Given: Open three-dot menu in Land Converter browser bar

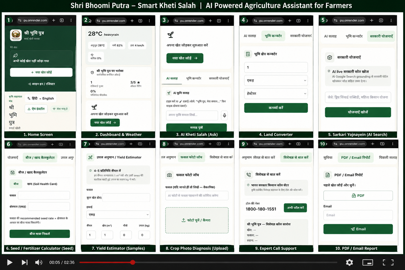Looking at the screenshot, I should (308, 21).
